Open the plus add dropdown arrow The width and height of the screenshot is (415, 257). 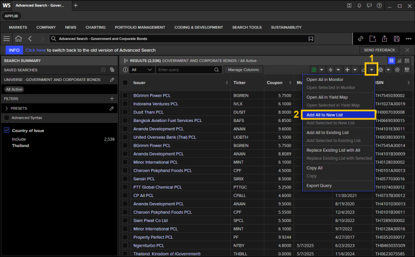click(x=355, y=70)
